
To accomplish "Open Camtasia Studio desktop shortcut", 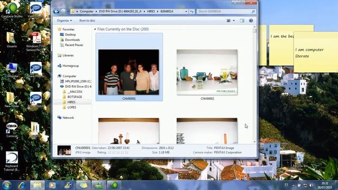I will pos(12,11).
